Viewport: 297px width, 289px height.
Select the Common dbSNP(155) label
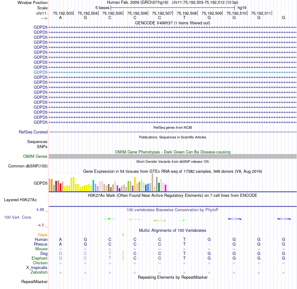pyautogui.click(x=28, y=166)
